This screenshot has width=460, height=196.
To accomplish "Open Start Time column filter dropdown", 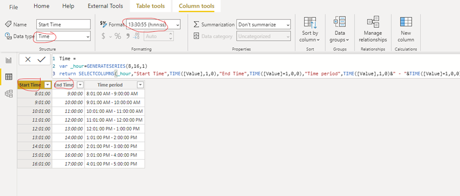I will click(48, 85).
